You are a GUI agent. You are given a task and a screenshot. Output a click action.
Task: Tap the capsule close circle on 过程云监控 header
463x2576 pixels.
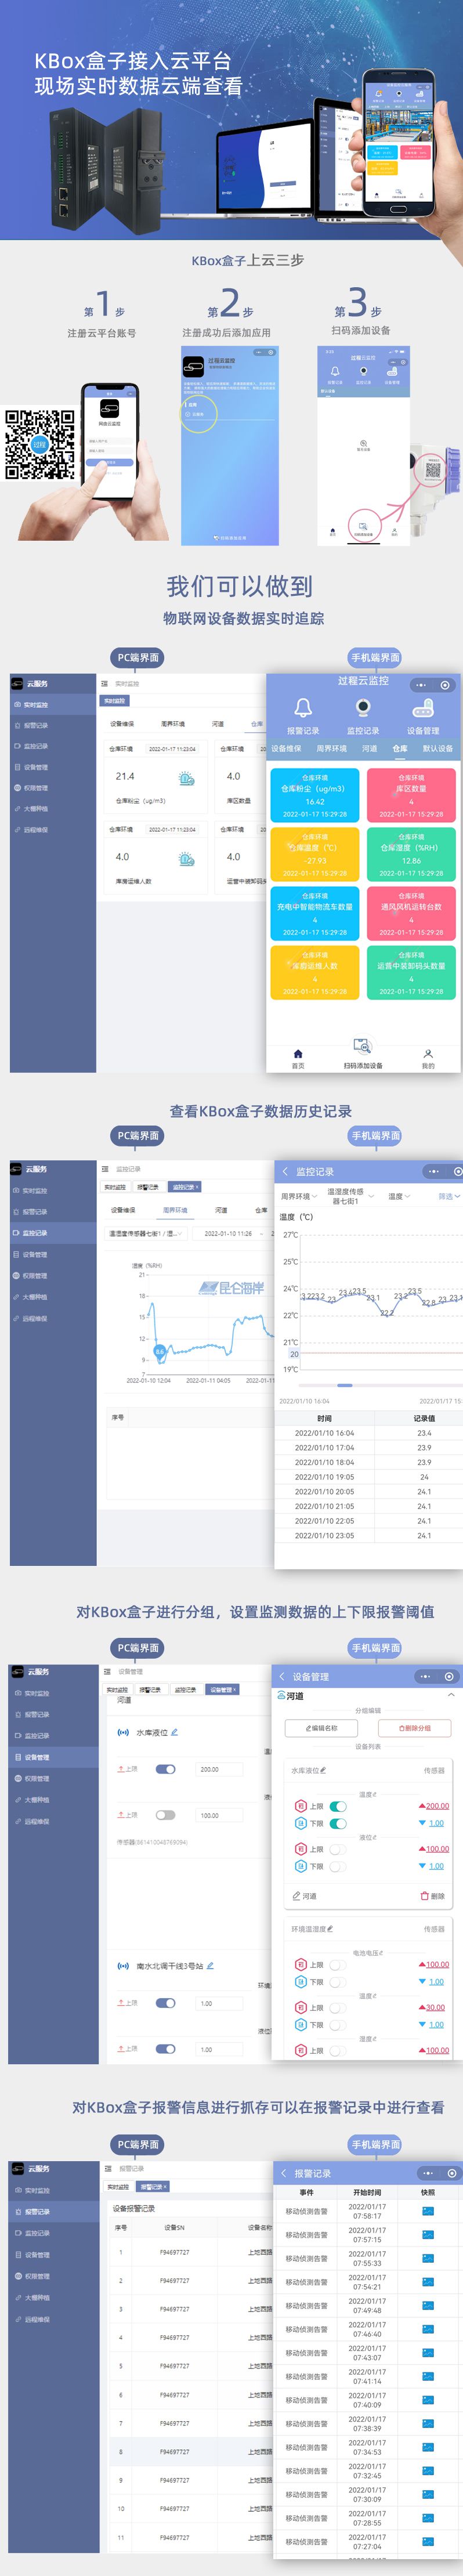coord(445,685)
